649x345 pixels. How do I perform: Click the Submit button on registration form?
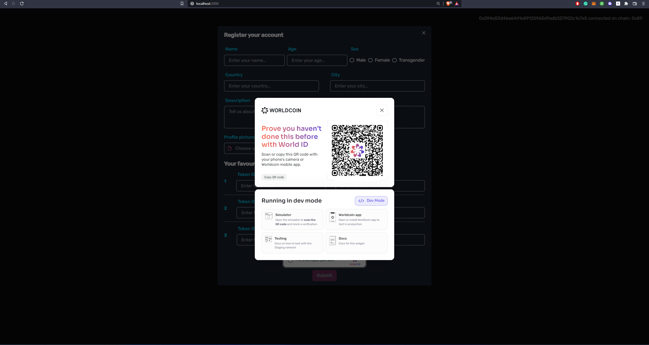pyautogui.click(x=324, y=275)
